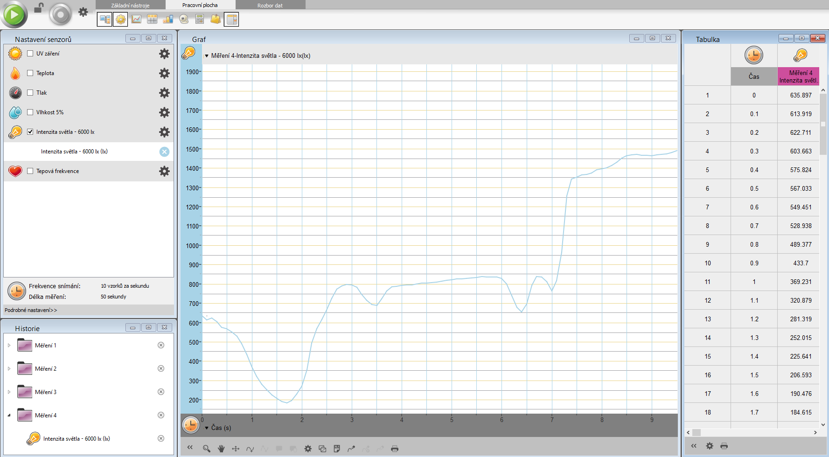
Task: Expand Měření 1 in Historie
Action: (x=9, y=346)
